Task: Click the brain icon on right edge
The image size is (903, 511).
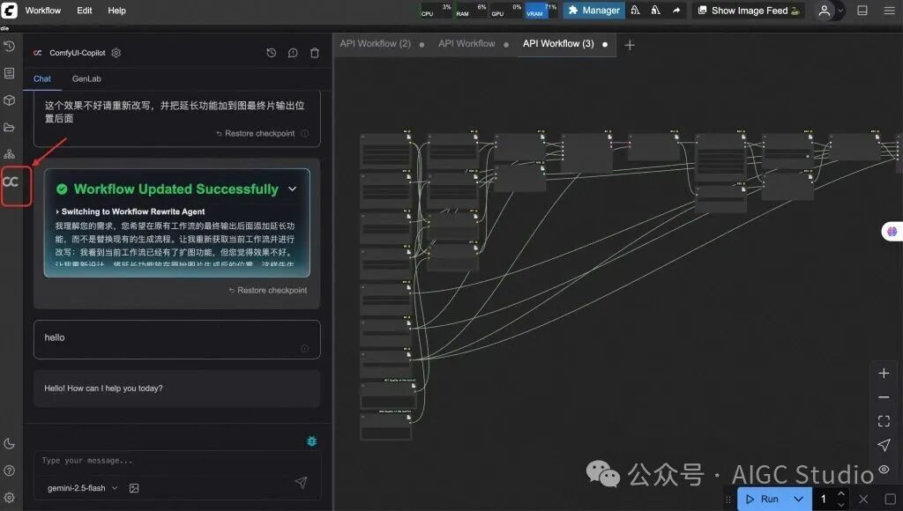Action: pyautogui.click(x=892, y=232)
